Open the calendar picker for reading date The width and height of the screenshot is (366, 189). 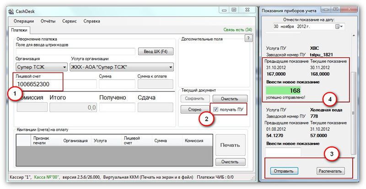point(339,26)
